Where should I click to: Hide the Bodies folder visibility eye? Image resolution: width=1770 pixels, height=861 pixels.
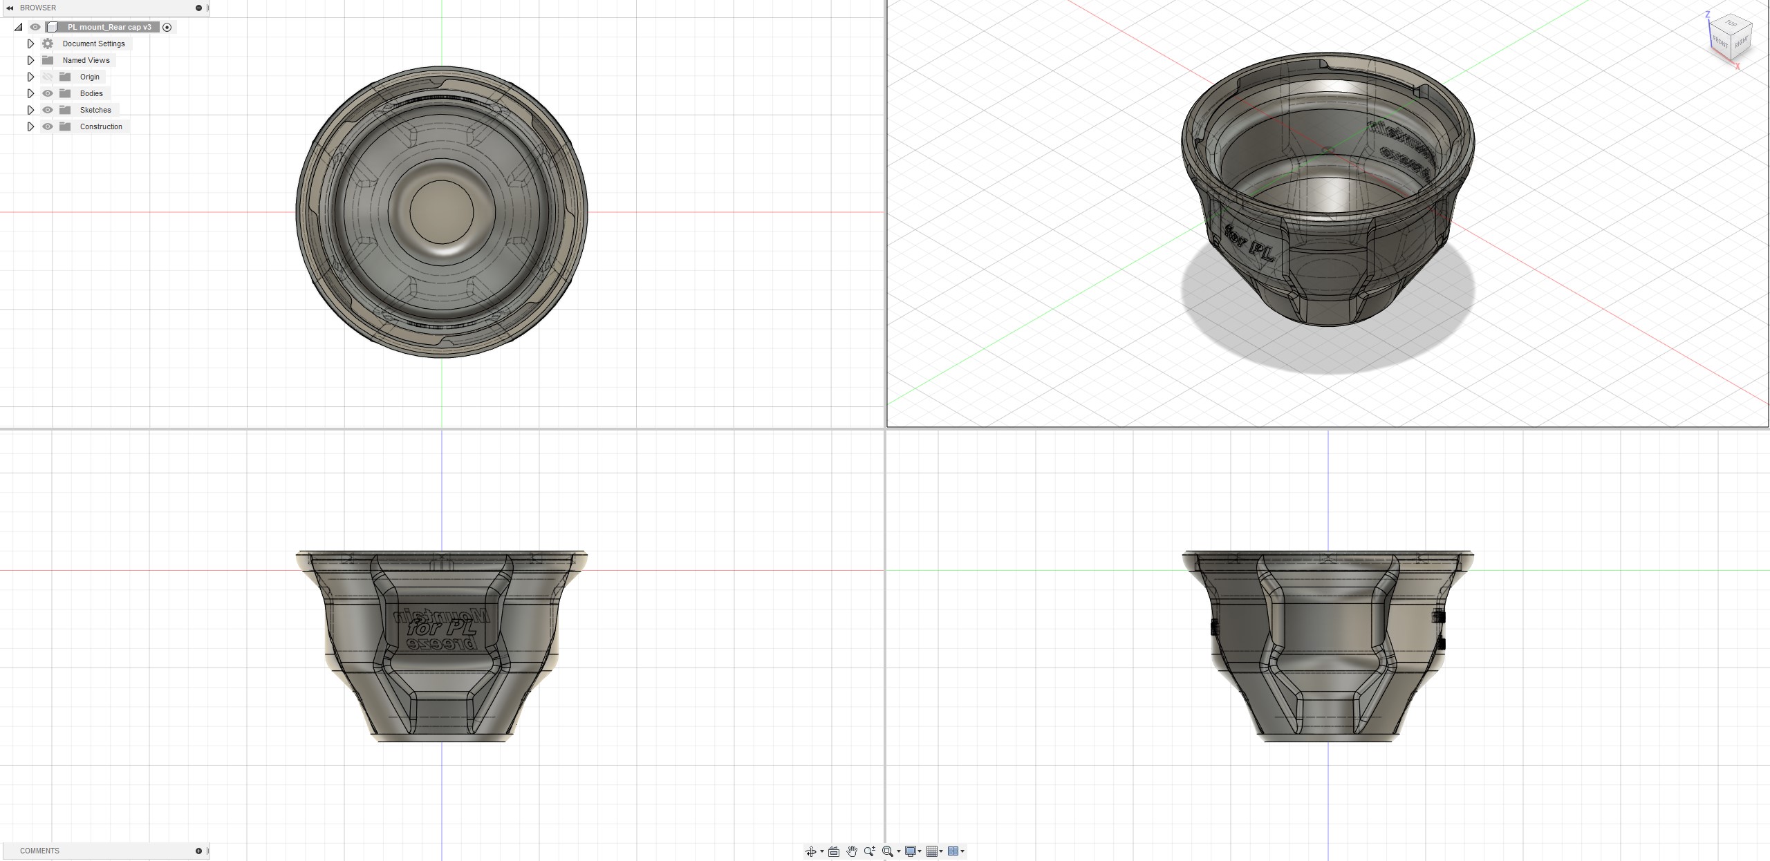pyautogui.click(x=48, y=93)
